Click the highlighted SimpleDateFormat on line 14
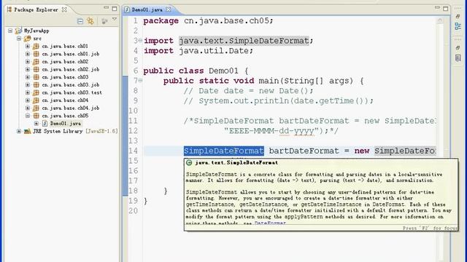The image size is (467, 262). [x=224, y=151]
